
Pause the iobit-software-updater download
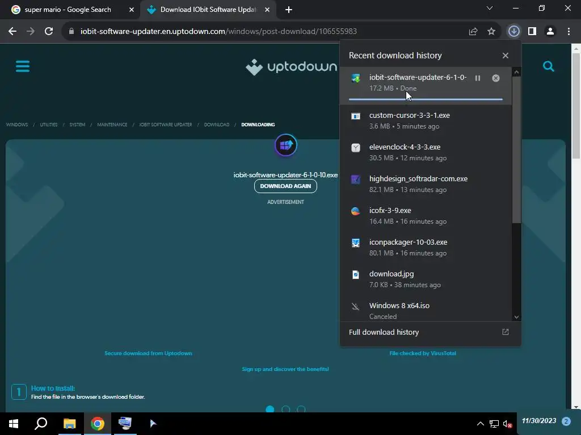tap(478, 78)
